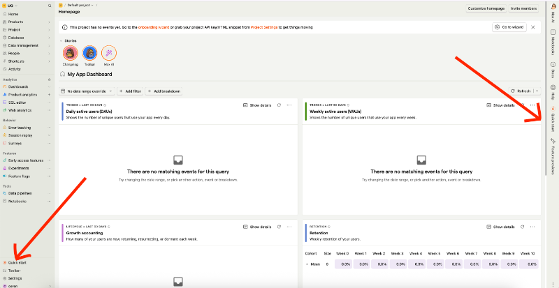Refresh the dashboard with the Refresh button
The image size is (559, 288).
tap(521, 91)
